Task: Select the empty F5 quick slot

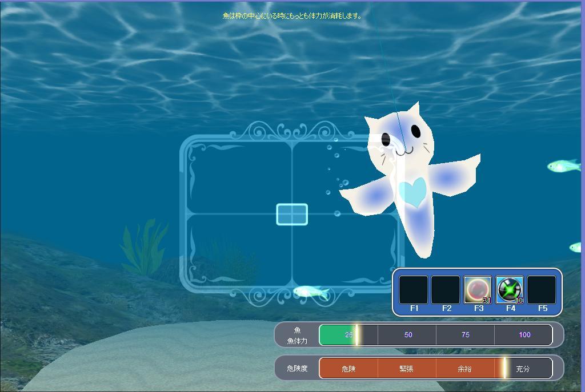Action: click(542, 290)
